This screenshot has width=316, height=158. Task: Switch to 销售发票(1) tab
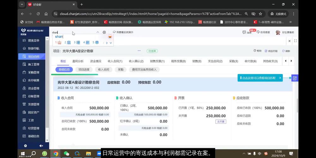point(157,61)
